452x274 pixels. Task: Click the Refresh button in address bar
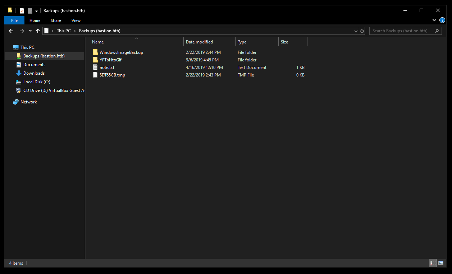(x=362, y=31)
